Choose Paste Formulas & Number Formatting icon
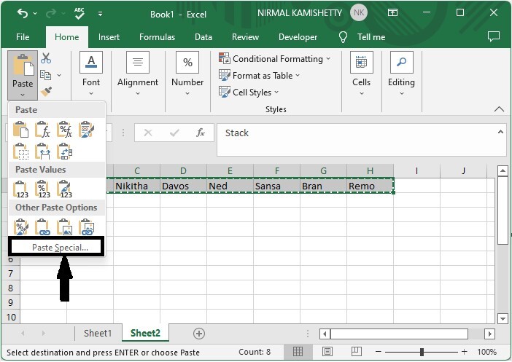 coord(65,130)
